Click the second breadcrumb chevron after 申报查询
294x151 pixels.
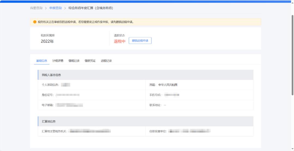(65, 8)
